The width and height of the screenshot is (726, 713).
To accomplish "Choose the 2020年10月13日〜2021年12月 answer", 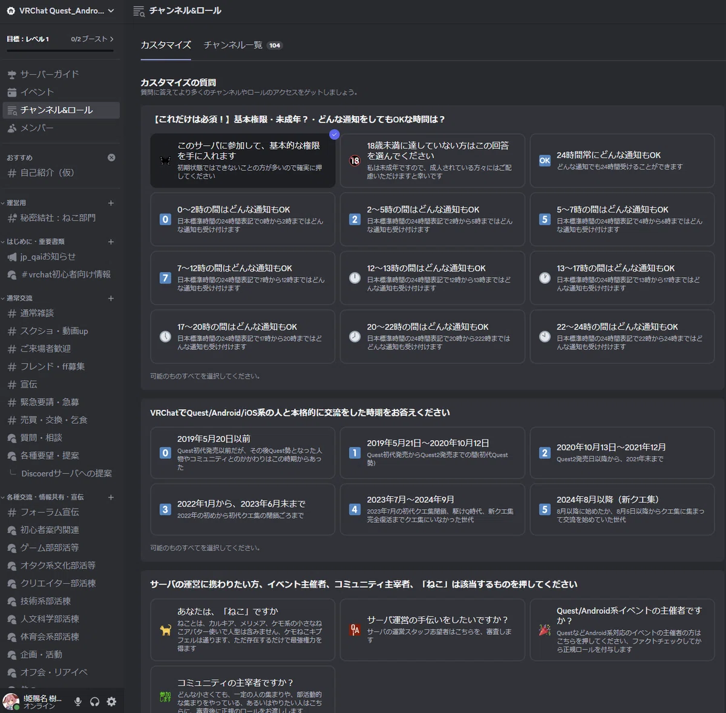I will click(x=622, y=453).
